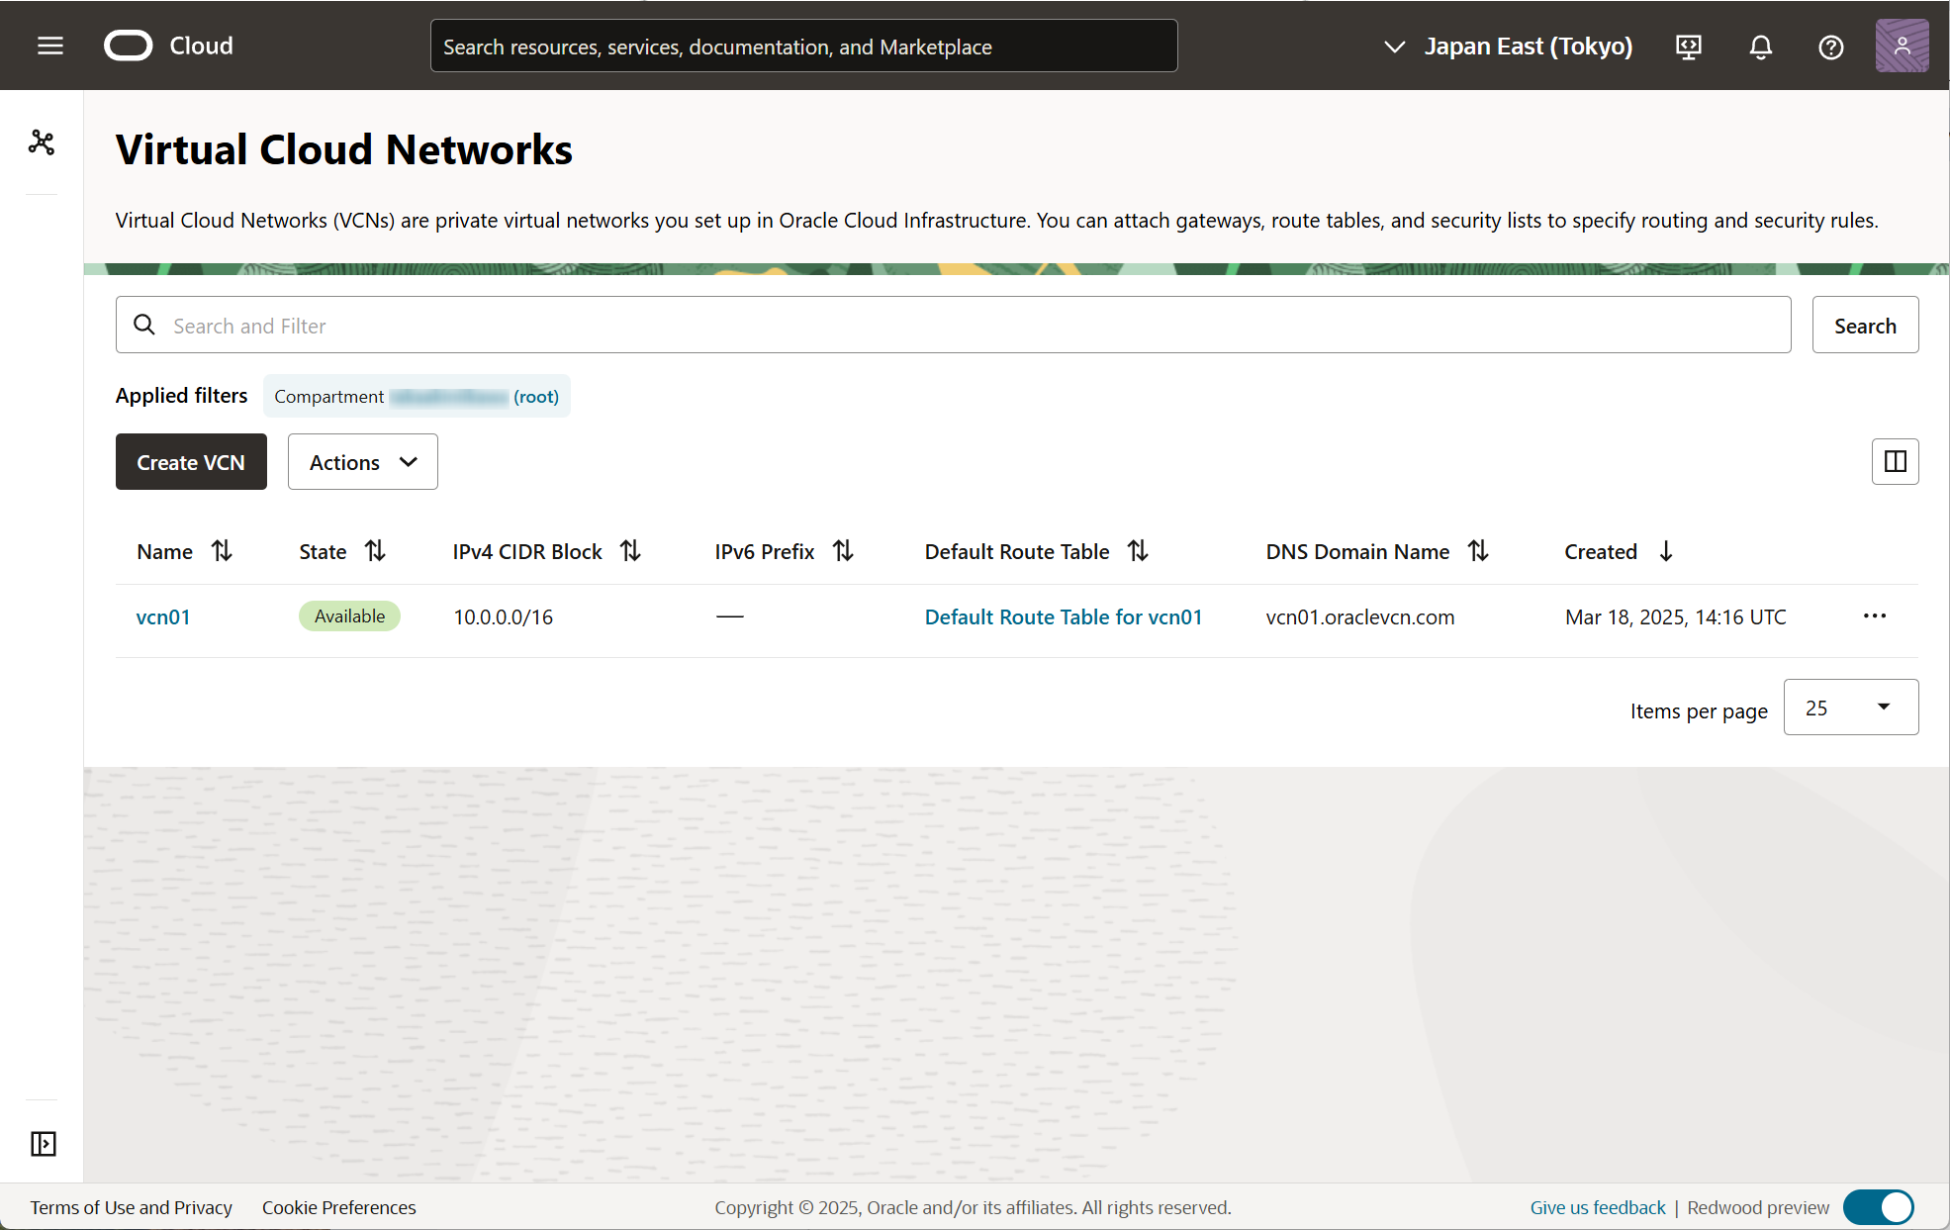
Task: Click the Search button
Action: pyautogui.click(x=1865, y=325)
